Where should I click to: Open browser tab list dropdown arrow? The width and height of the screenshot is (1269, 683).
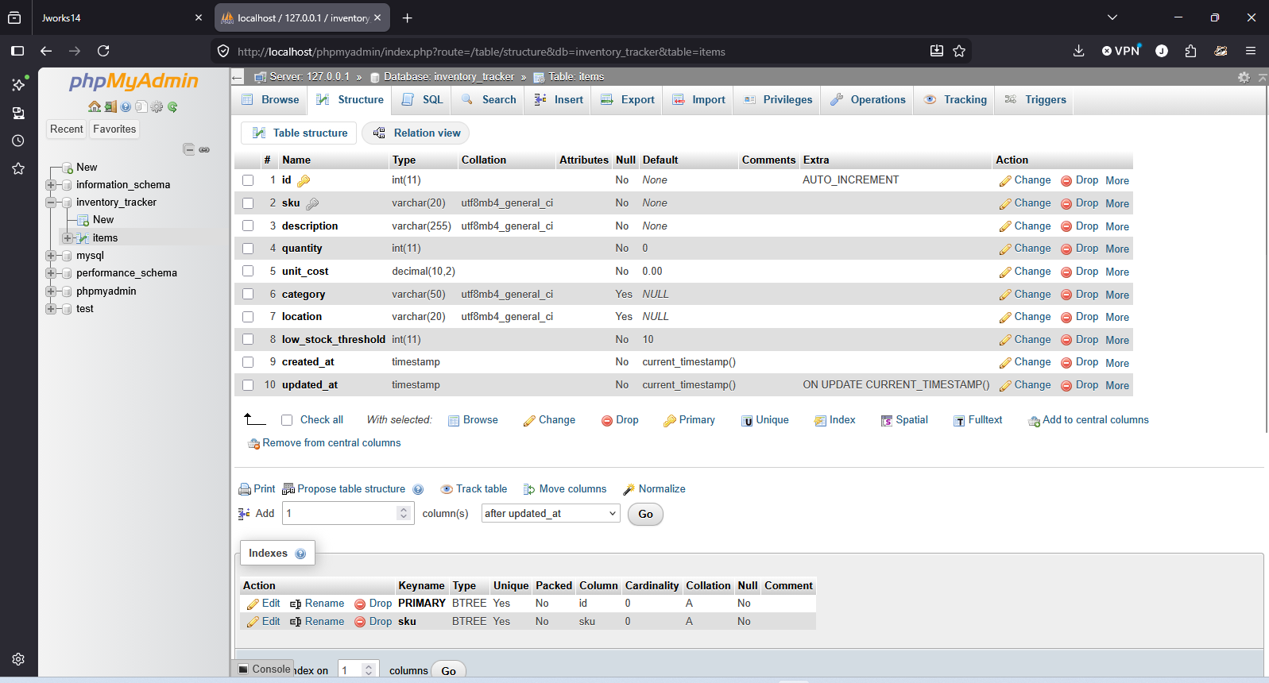(1112, 17)
